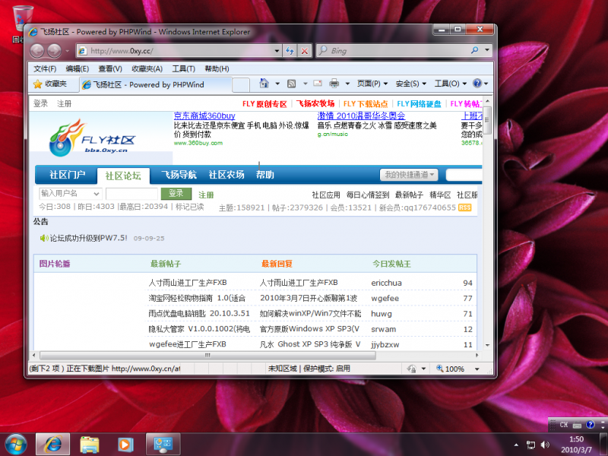Click the 注册 link beside login button
Image resolution: width=608 pixels, height=456 pixels.
click(206, 195)
